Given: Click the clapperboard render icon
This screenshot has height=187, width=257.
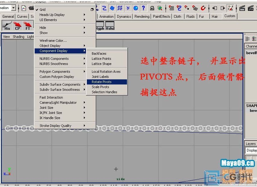Looking at the screenshot, I should coord(242,8).
